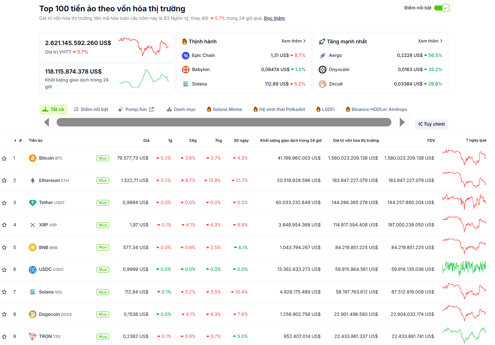Image resolution: width=495 pixels, height=345 pixels.
Task: Select the LSDFi category
Action: tap(325, 110)
